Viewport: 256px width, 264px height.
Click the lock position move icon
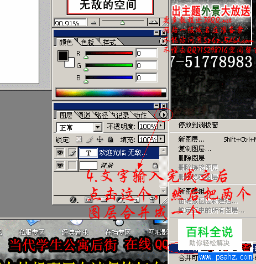coord(100,139)
